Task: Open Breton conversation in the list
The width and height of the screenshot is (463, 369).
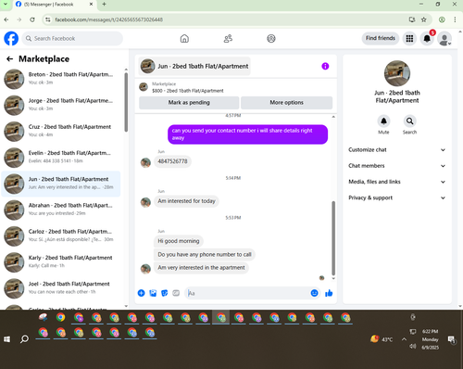Action: (61, 79)
